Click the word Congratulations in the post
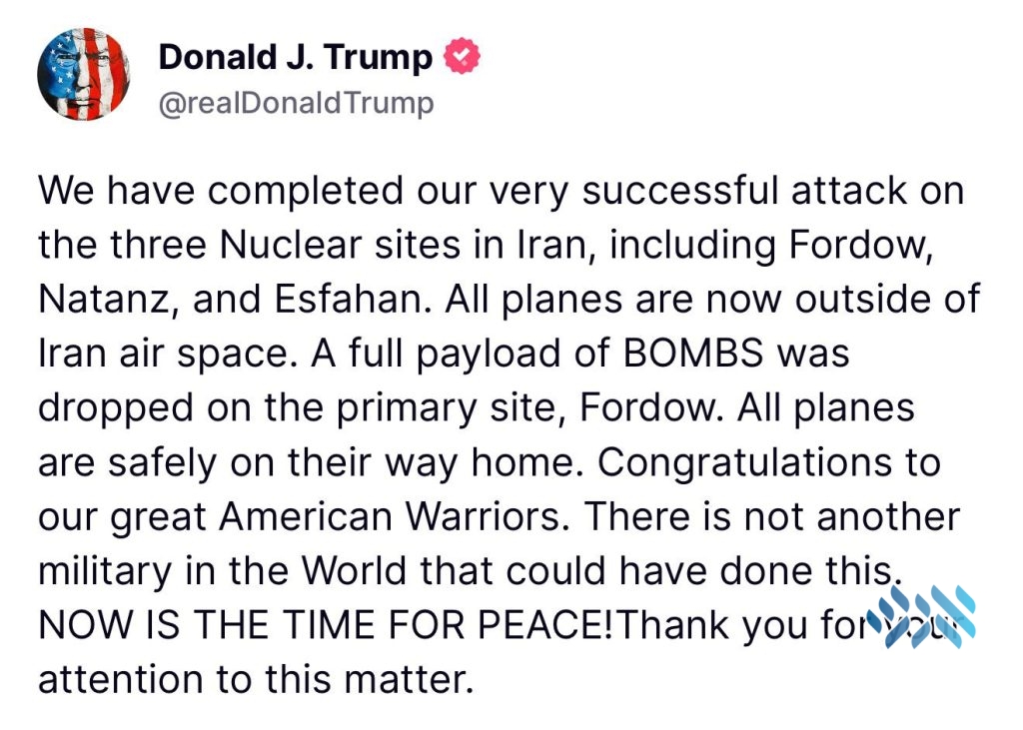Screen dimensions: 1023x730 (x=742, y=463)
